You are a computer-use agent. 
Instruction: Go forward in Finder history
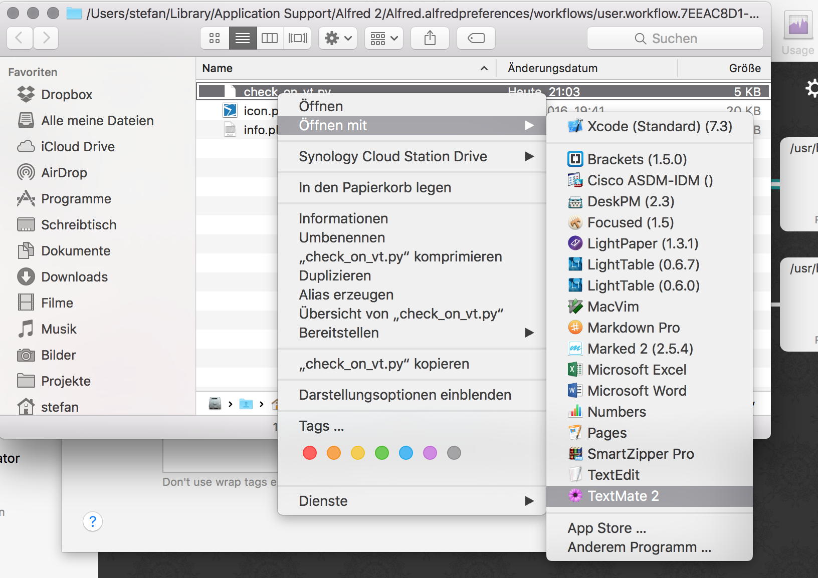click(x=46, y=38)
